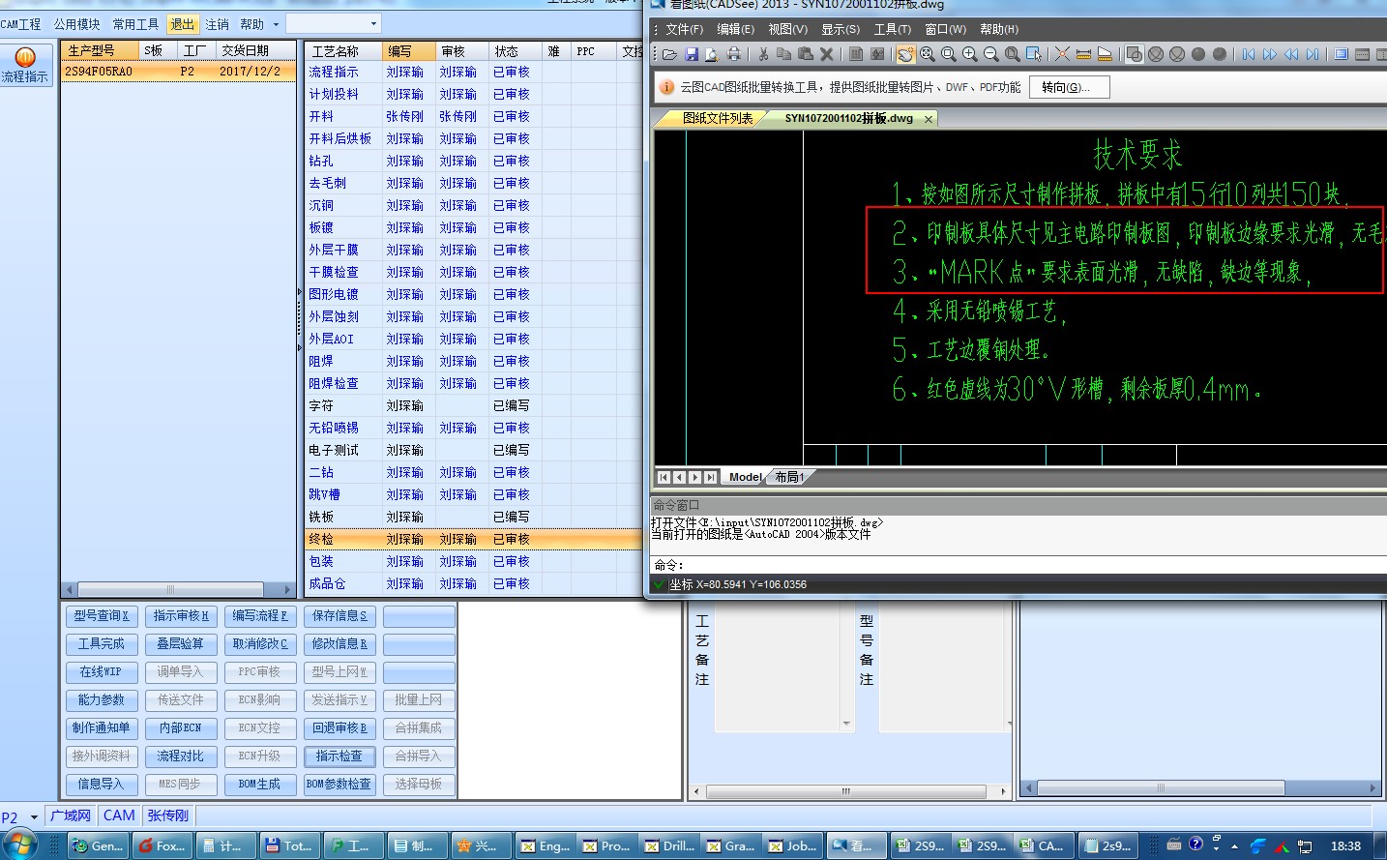Click the 2D wireframe view mode icon
This screenshot has width=1387, height=860.
1135,54
